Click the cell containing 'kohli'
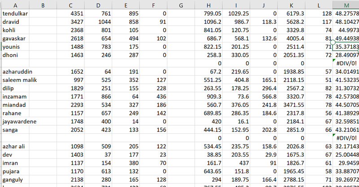The image size is (359, 187). (15, 30)
